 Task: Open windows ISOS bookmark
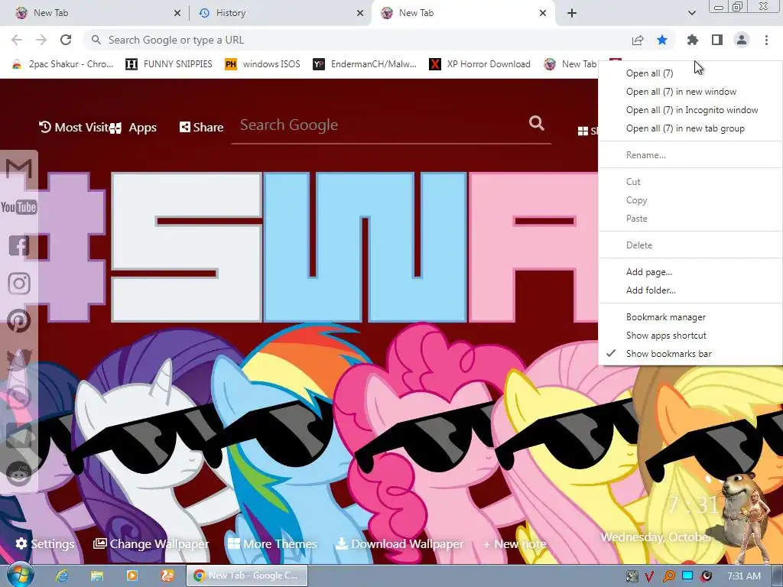click(x=263, y=64)
